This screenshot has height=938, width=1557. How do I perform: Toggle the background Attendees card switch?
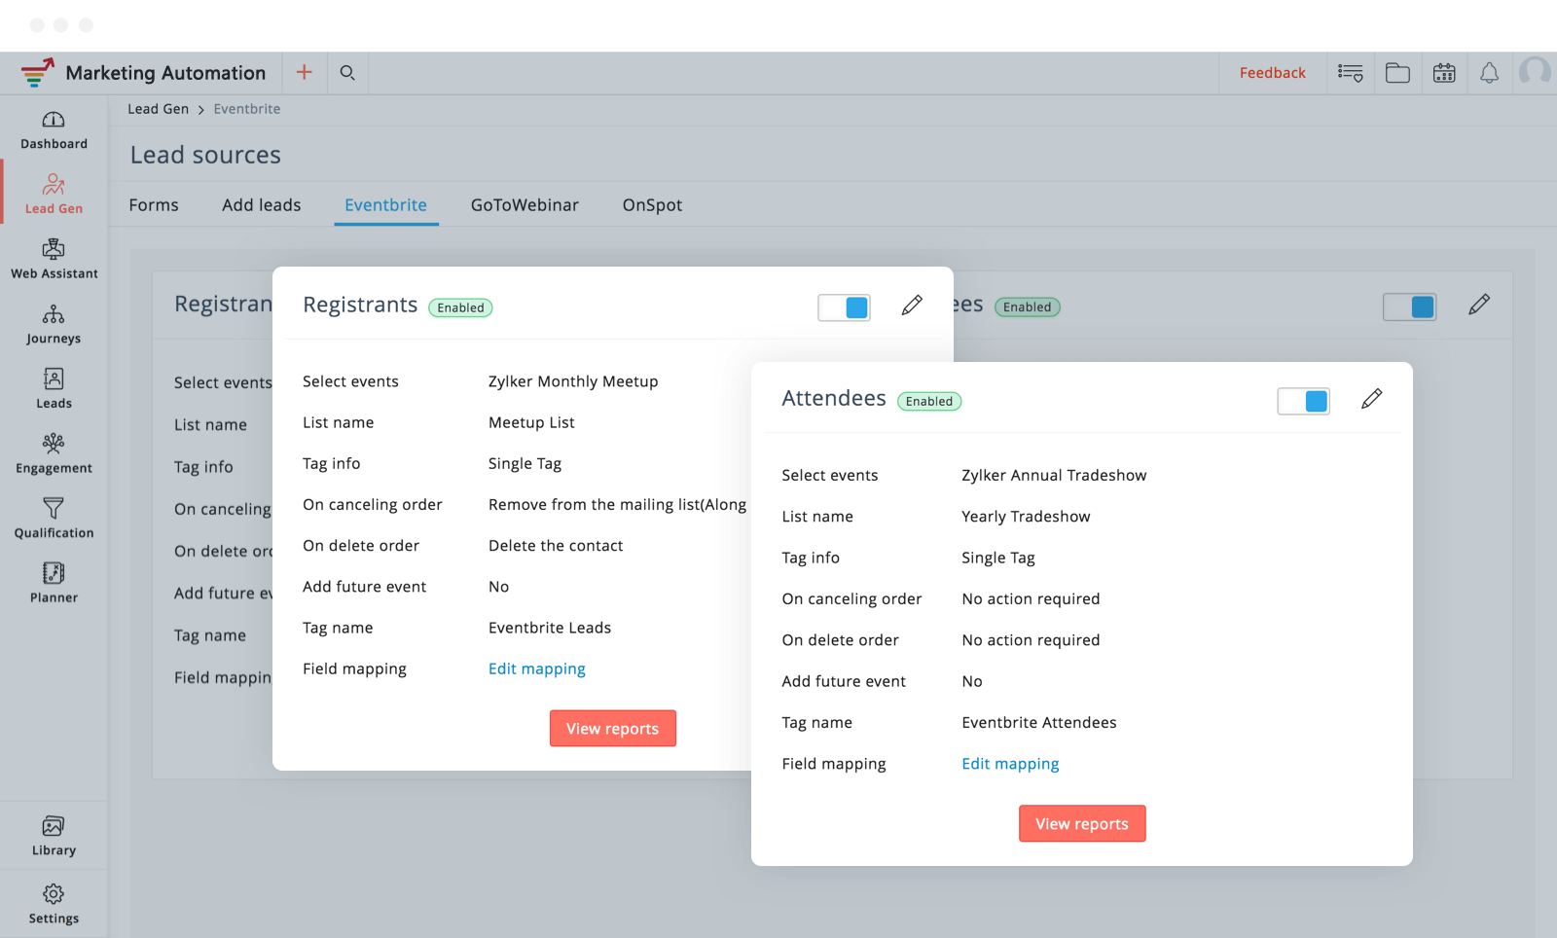coord(1409,307)
